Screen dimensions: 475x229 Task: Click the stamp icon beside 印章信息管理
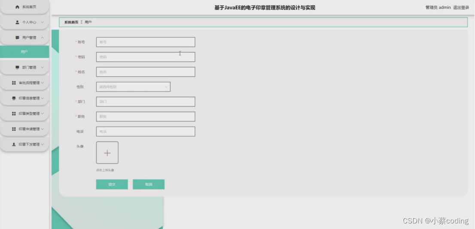14,98
